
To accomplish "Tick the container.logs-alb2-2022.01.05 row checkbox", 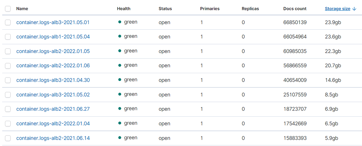I will click(8, 51).
